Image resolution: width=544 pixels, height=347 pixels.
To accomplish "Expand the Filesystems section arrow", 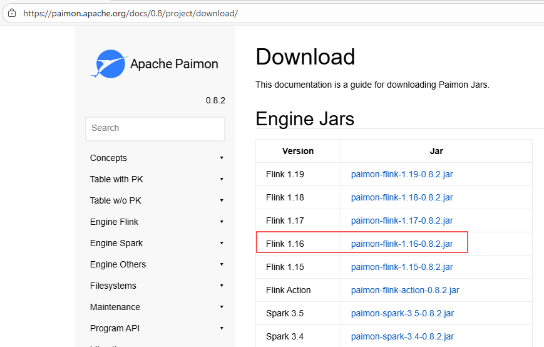I will [222, 286].
